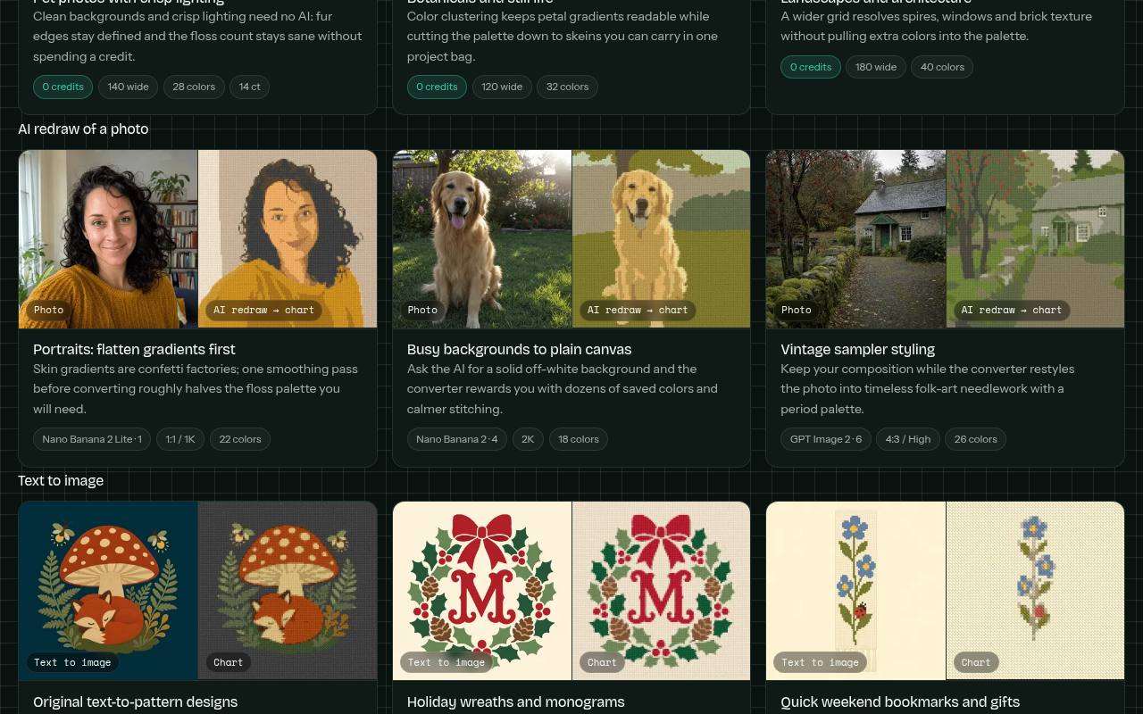Screen dimensions: 1143x714
Task: Click the "14 ct" chip
Action: (x=250, y=87)
